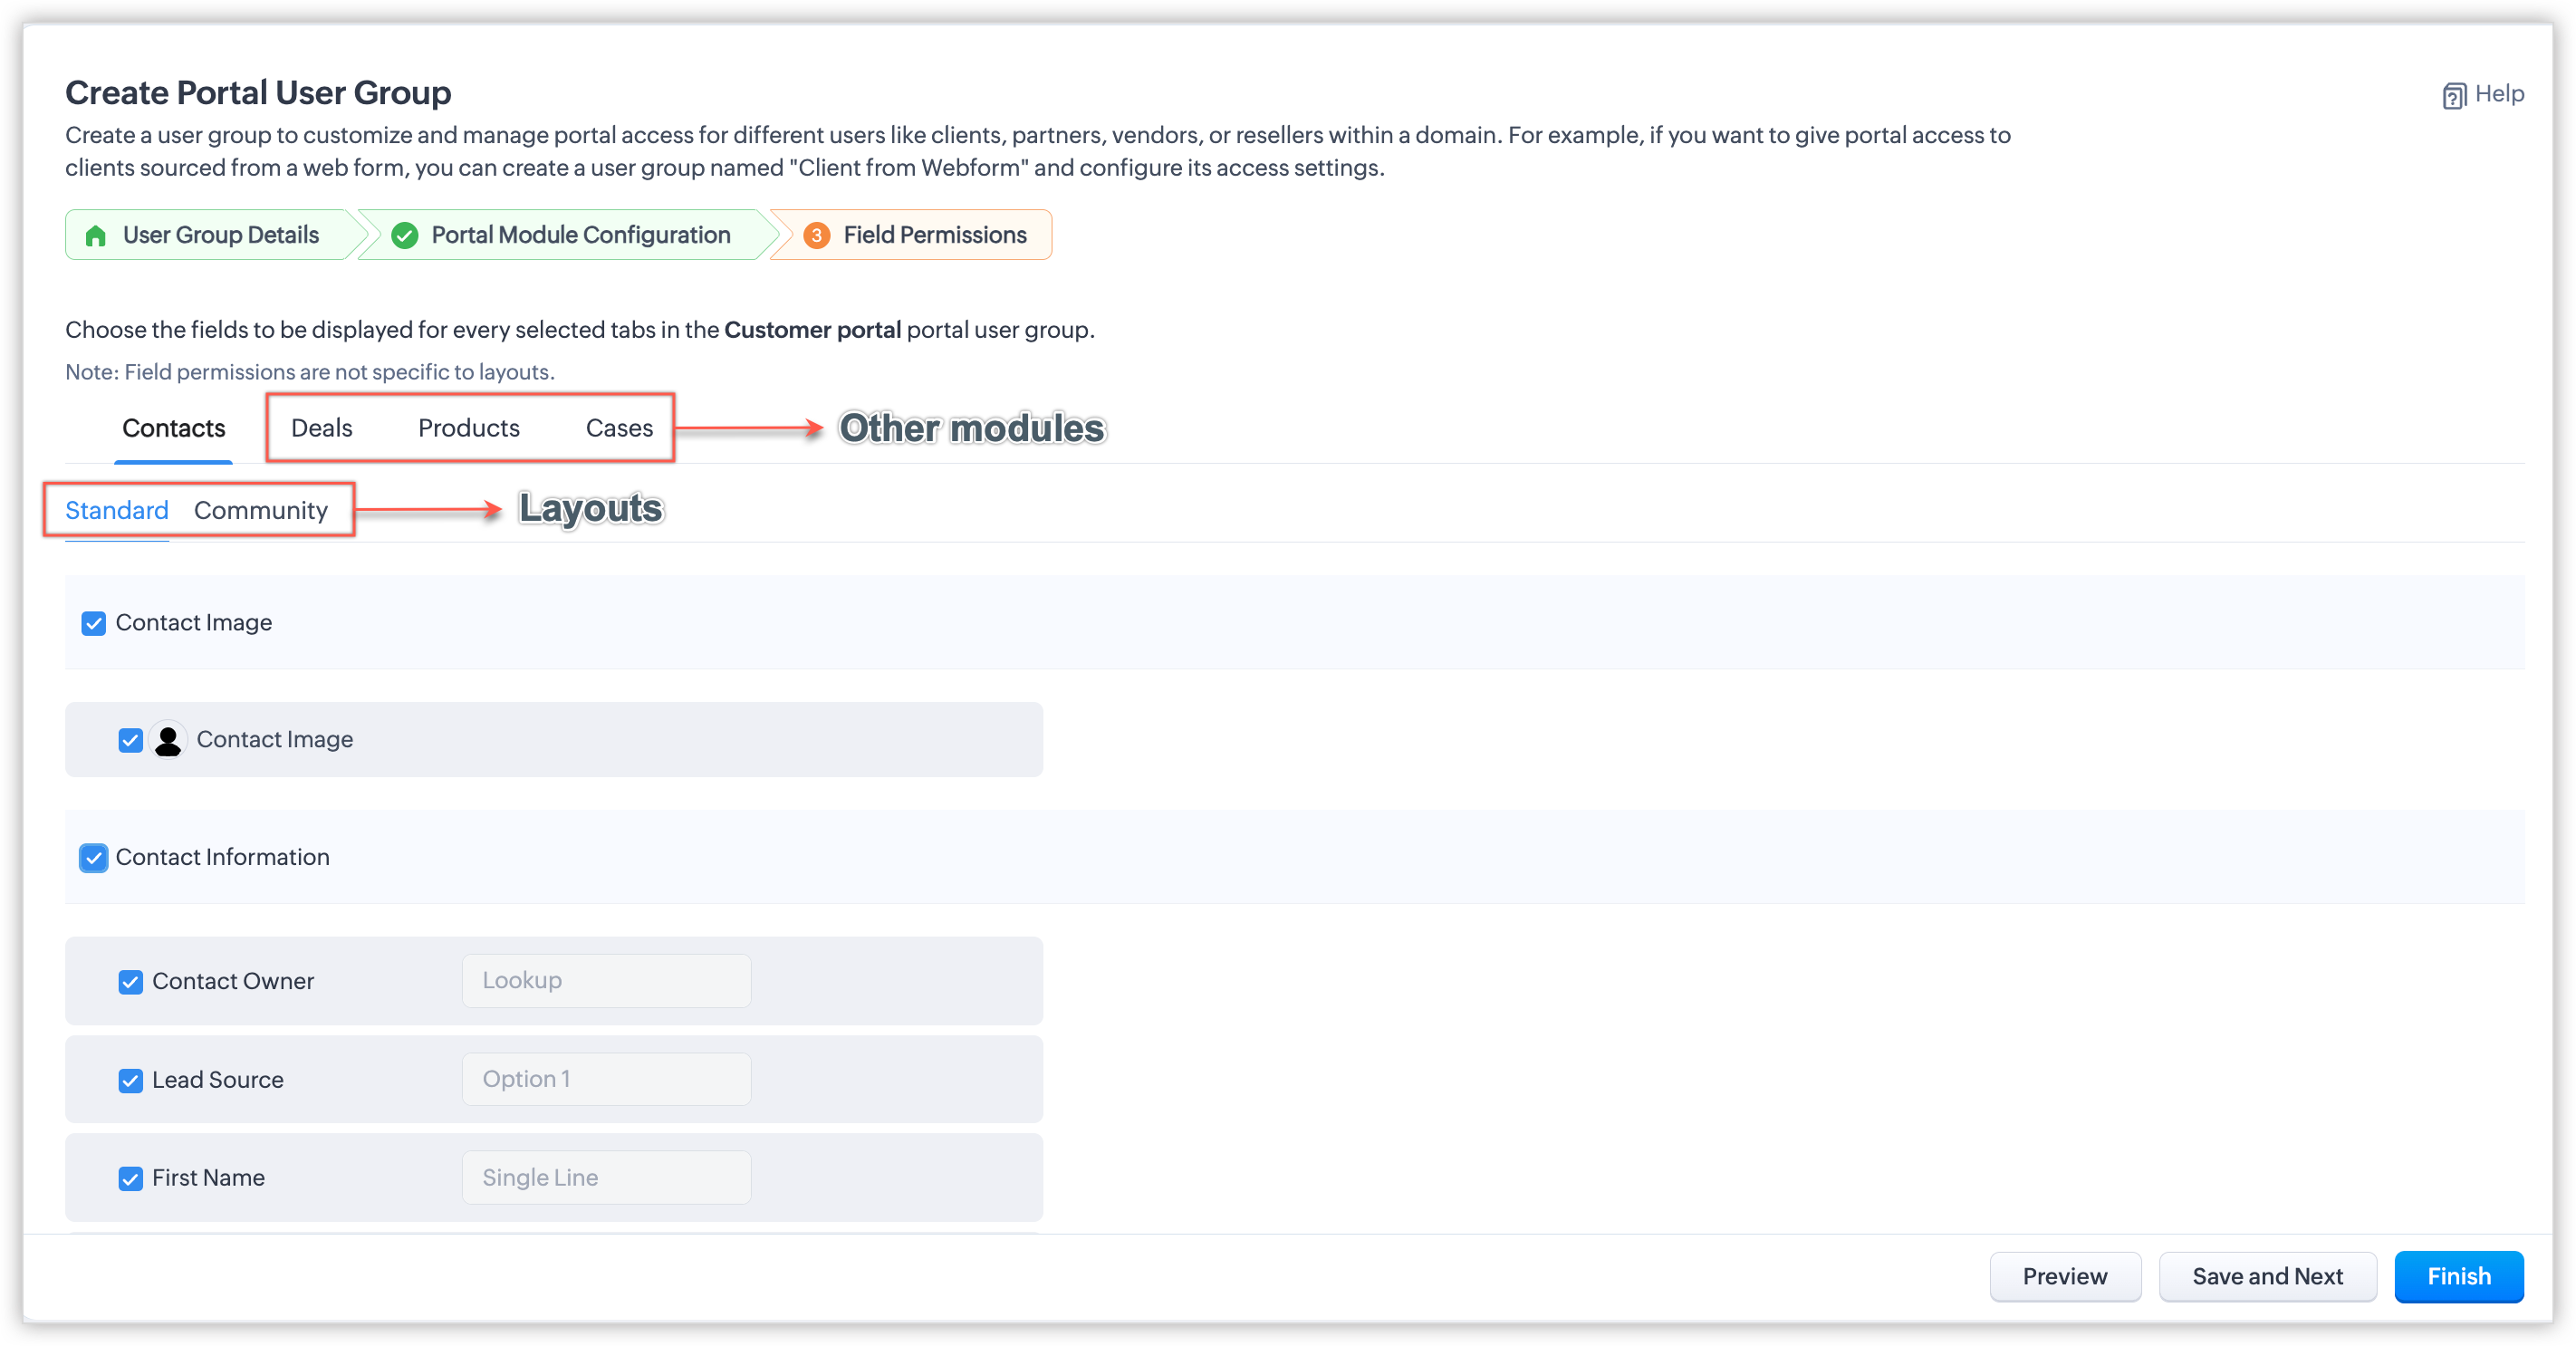This screenshot has height=1346, width=2576.
Task: Click the Contact Owner Lookup field
Action: [x=606, y=981]
